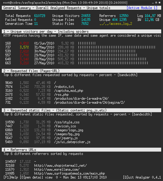
Task: Maximize the terminal window
Action: coord(156,2)
